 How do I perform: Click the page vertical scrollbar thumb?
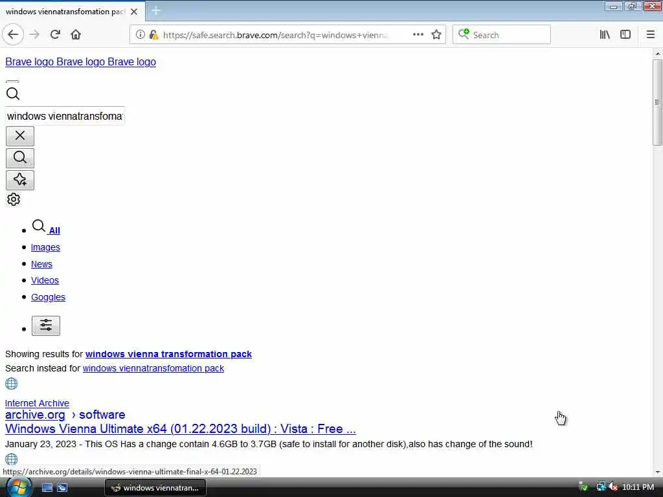(x=657, y=103)
